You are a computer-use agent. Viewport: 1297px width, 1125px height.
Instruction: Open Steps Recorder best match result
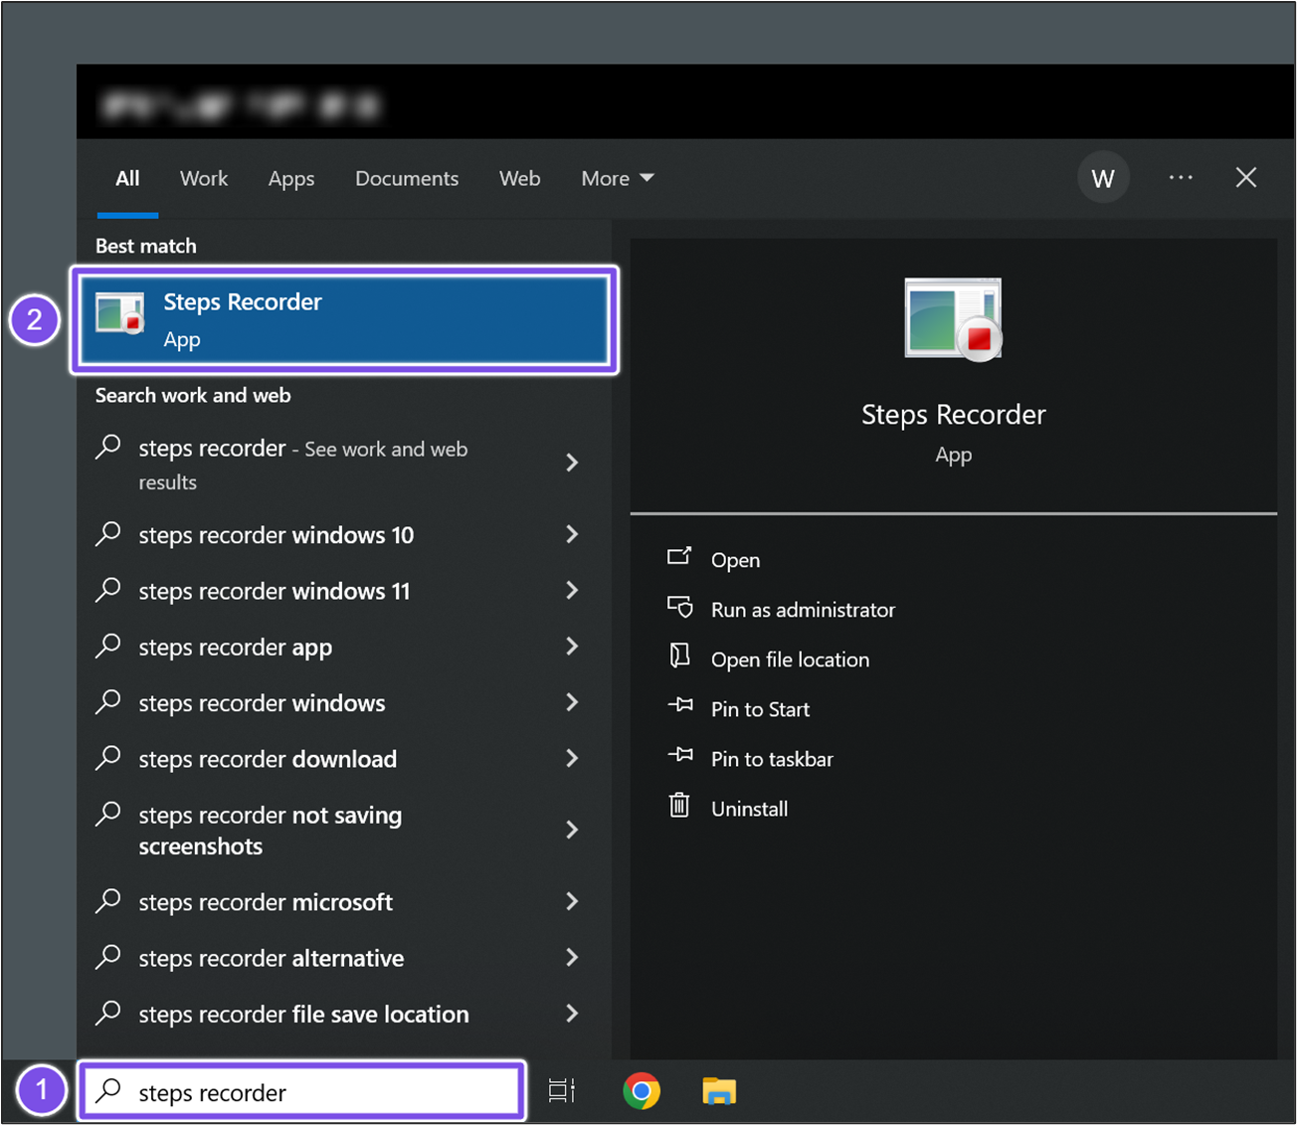tap(343, 319)
